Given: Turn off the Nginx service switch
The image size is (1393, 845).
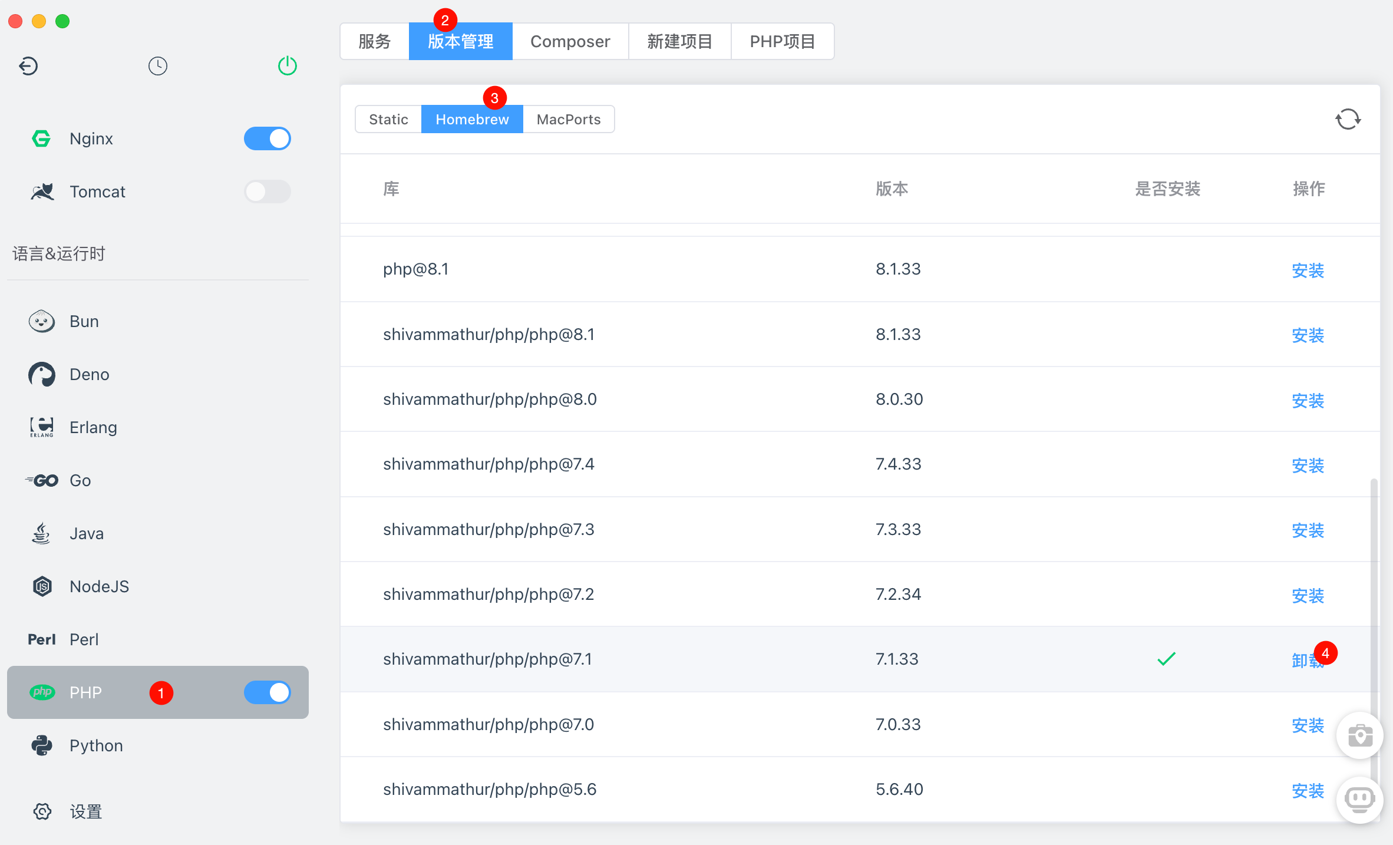Looking at the screenshot, I should (x=268, y=138).
